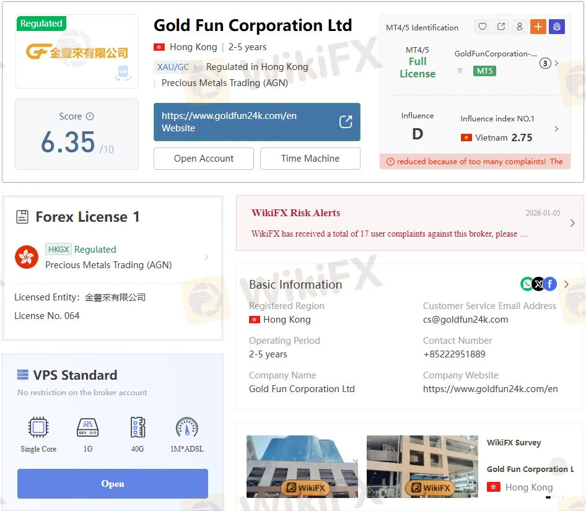Viewport: 586px width, 511px height.
Task: Click the chevron after XAU/GC tag
Action: pos(195,68)
